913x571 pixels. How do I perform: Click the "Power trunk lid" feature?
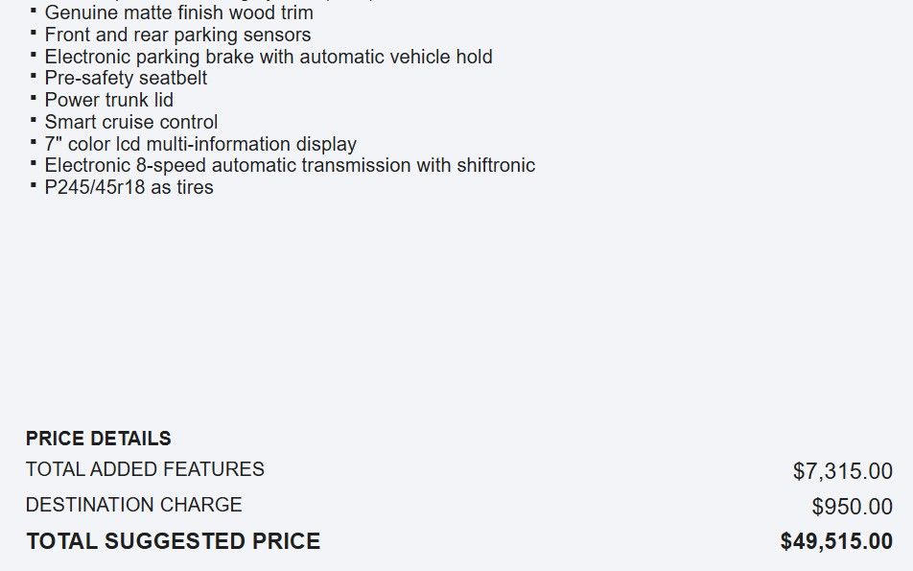click(x=108, y=100)
